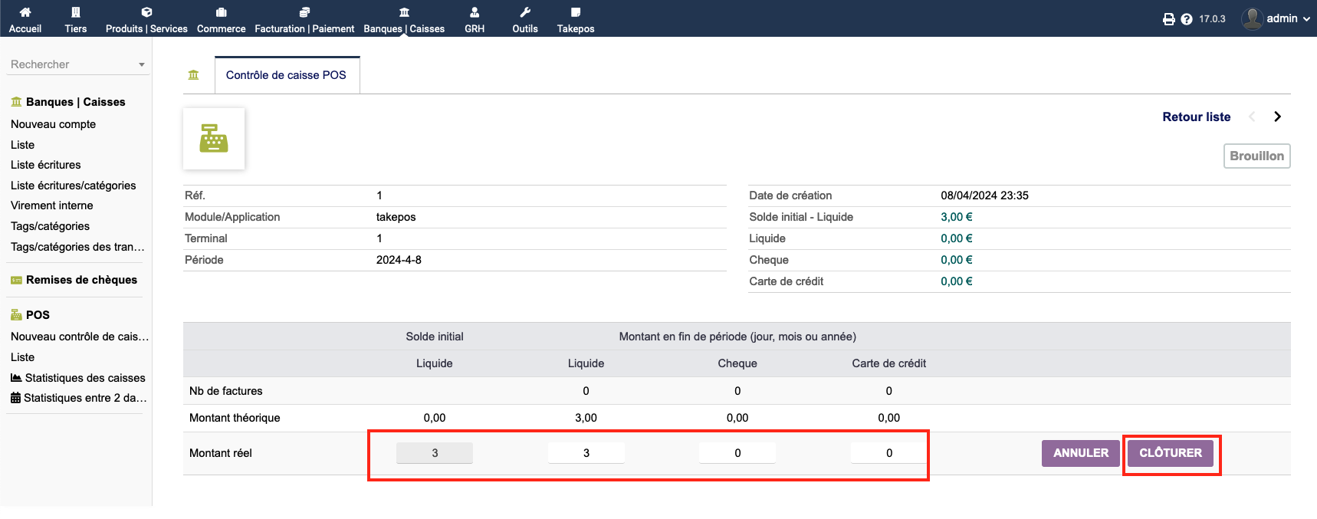Open the Produits | Services cube icon
This screenshot has height=519, width=1317.
pyautogui.click(x=146, y=12)
